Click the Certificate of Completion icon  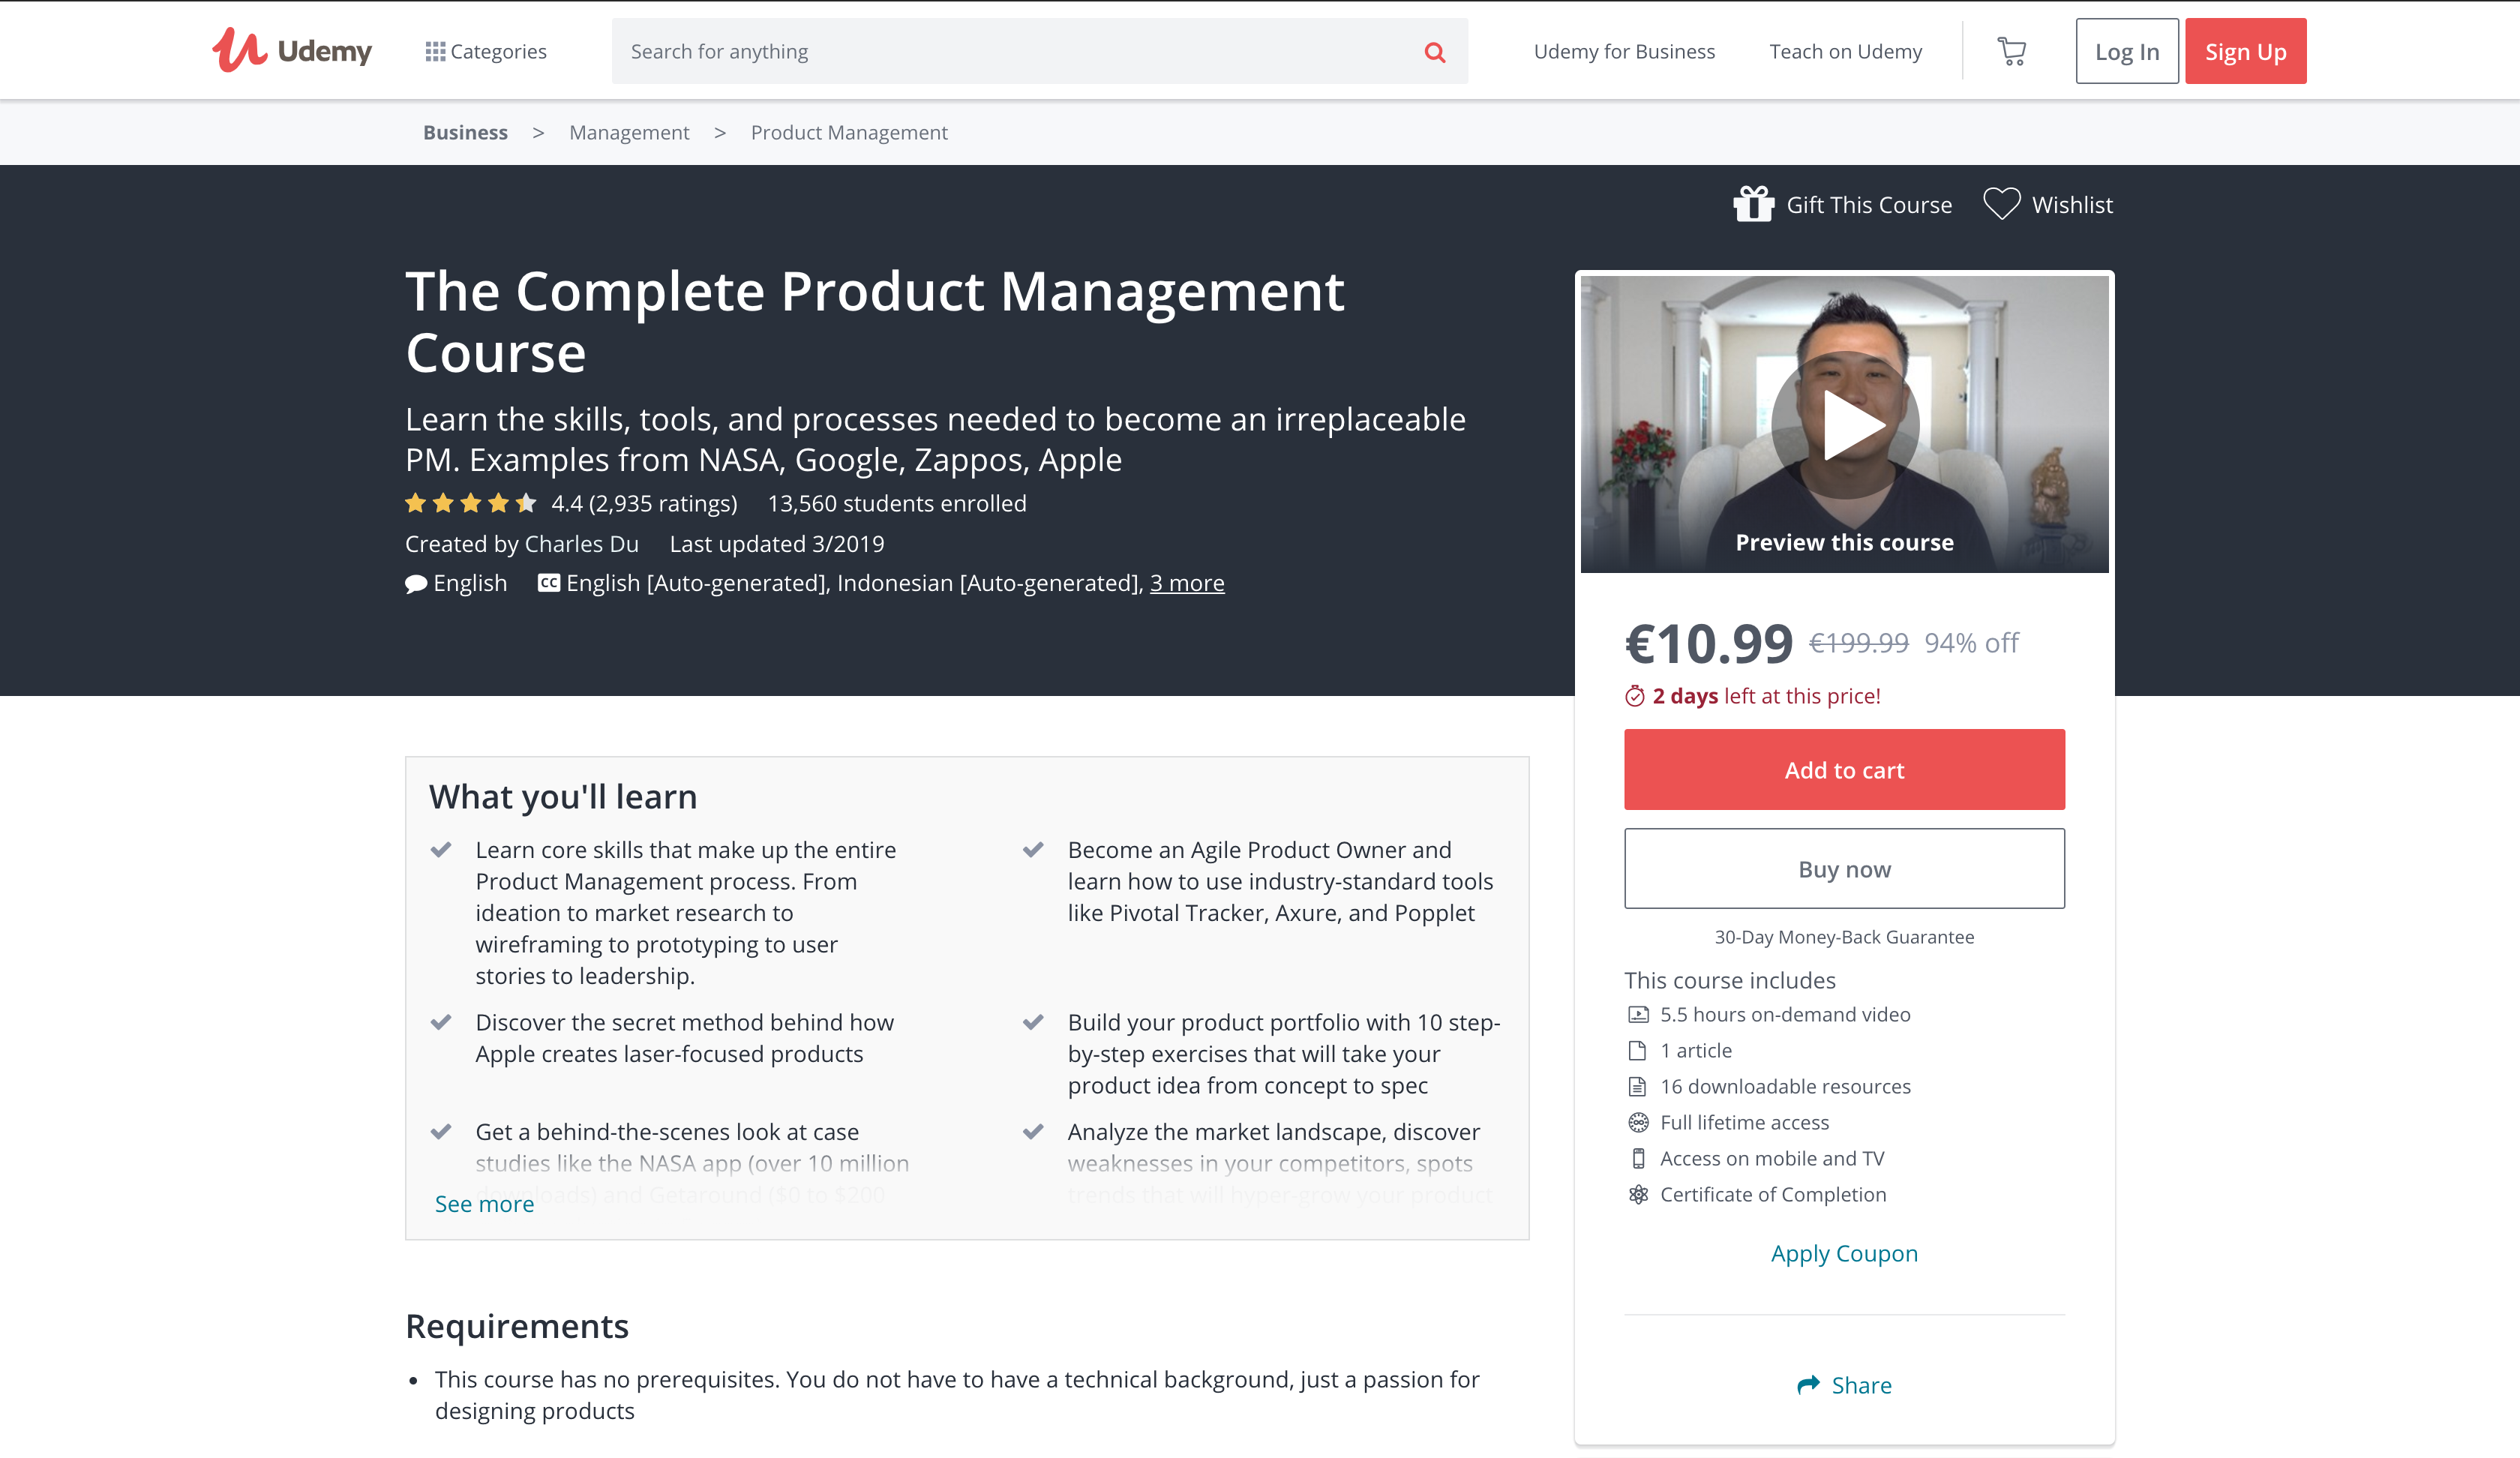pyautogui.click(x=1637, y=1194)
